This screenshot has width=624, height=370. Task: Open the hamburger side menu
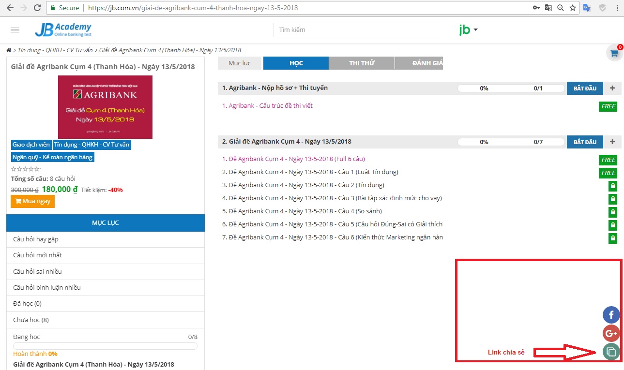[15, 30]
